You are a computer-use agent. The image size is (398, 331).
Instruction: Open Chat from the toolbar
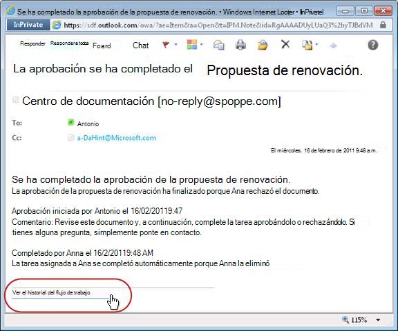click(x=141, y=46)
